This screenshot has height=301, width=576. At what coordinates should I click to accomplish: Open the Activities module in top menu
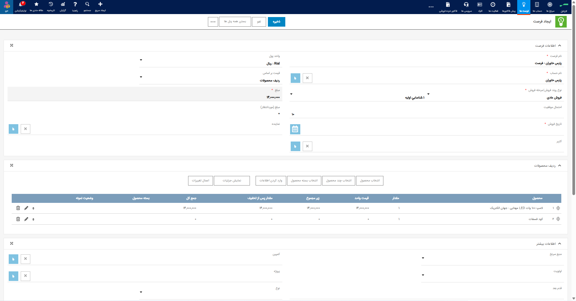coord(493,7)
